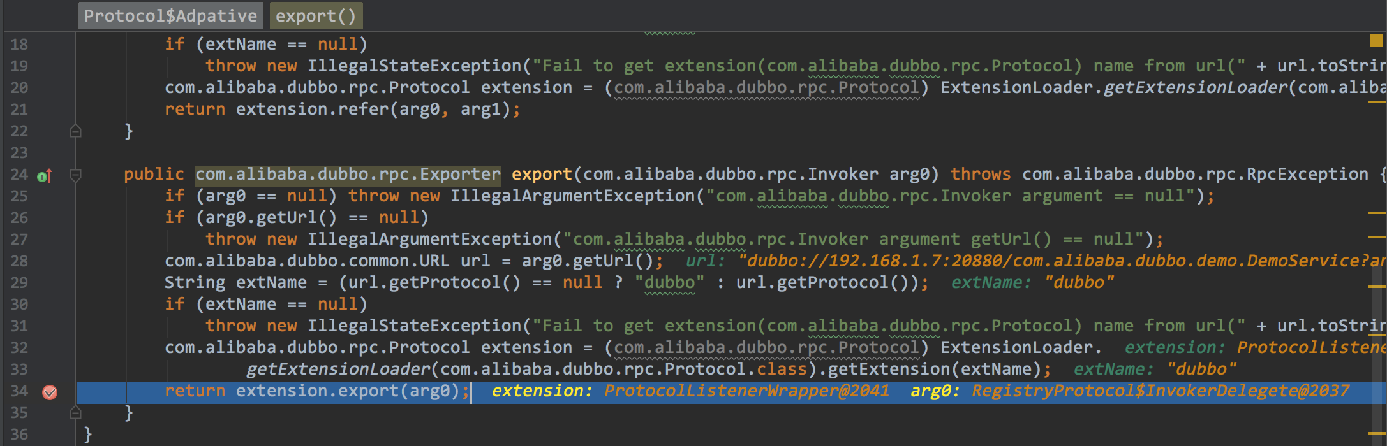Click the export method name on line 24
Image resolution: width=1387 pixels, height=446 pixels.
[542, 175]
